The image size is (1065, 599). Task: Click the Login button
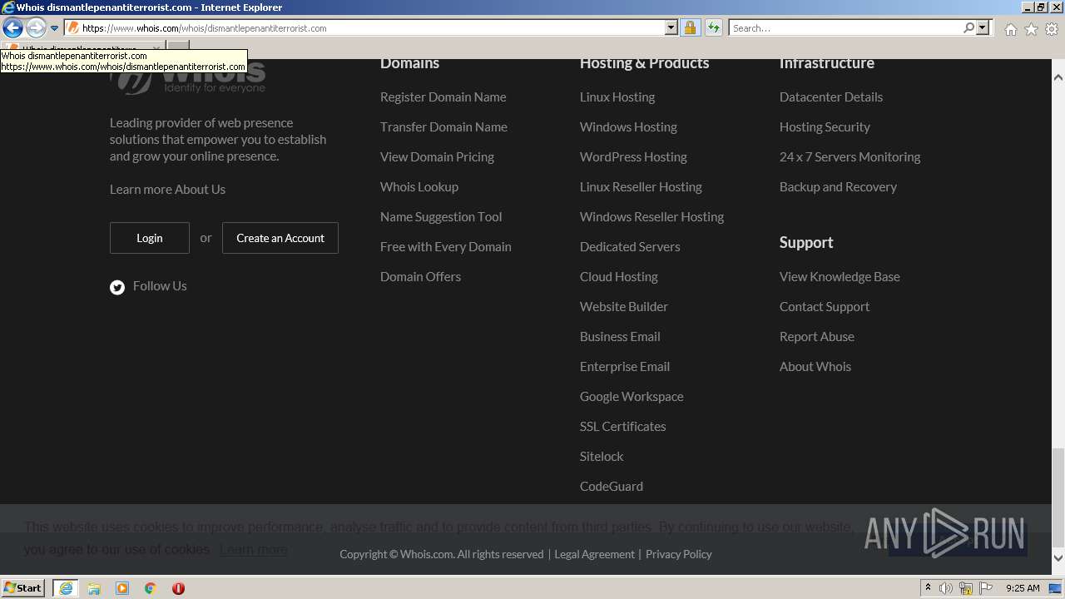[150, 238]
